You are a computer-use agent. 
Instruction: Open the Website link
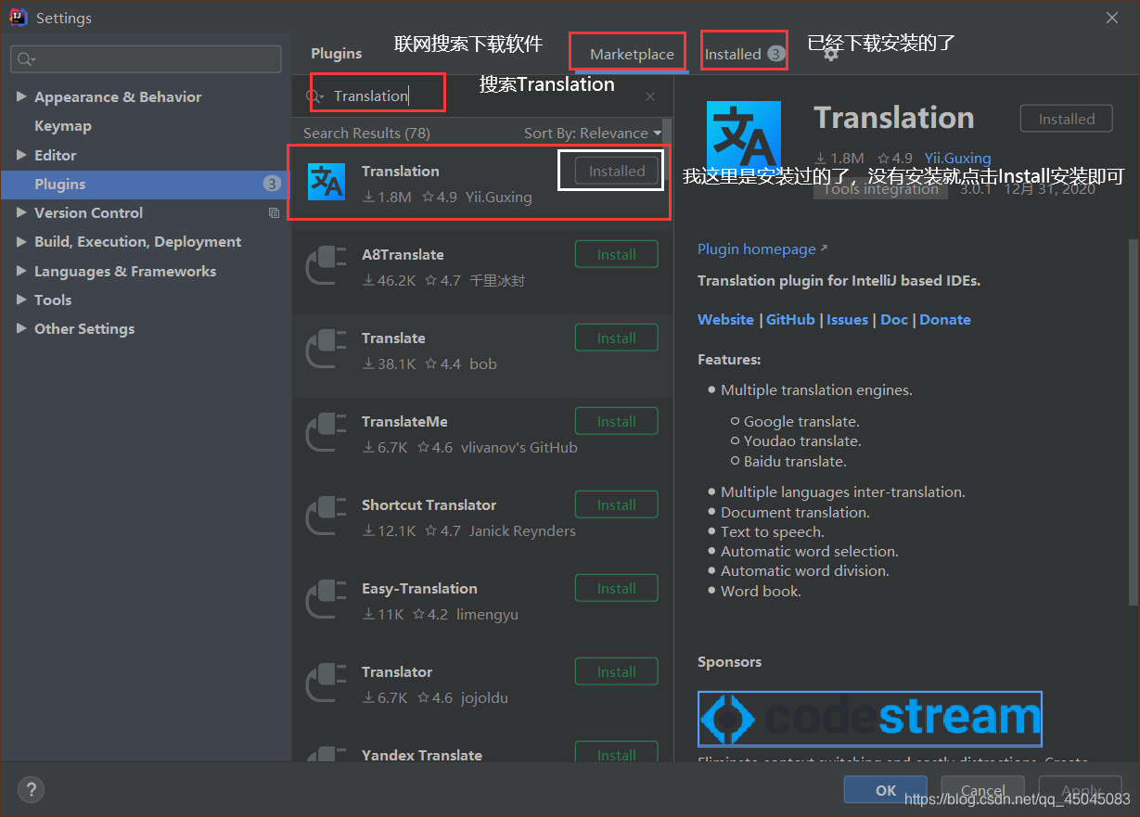point(725,320)
